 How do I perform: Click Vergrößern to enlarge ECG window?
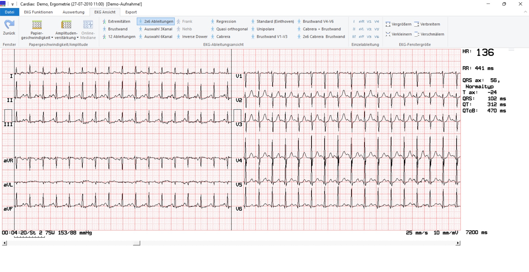[x=398, y=24]
